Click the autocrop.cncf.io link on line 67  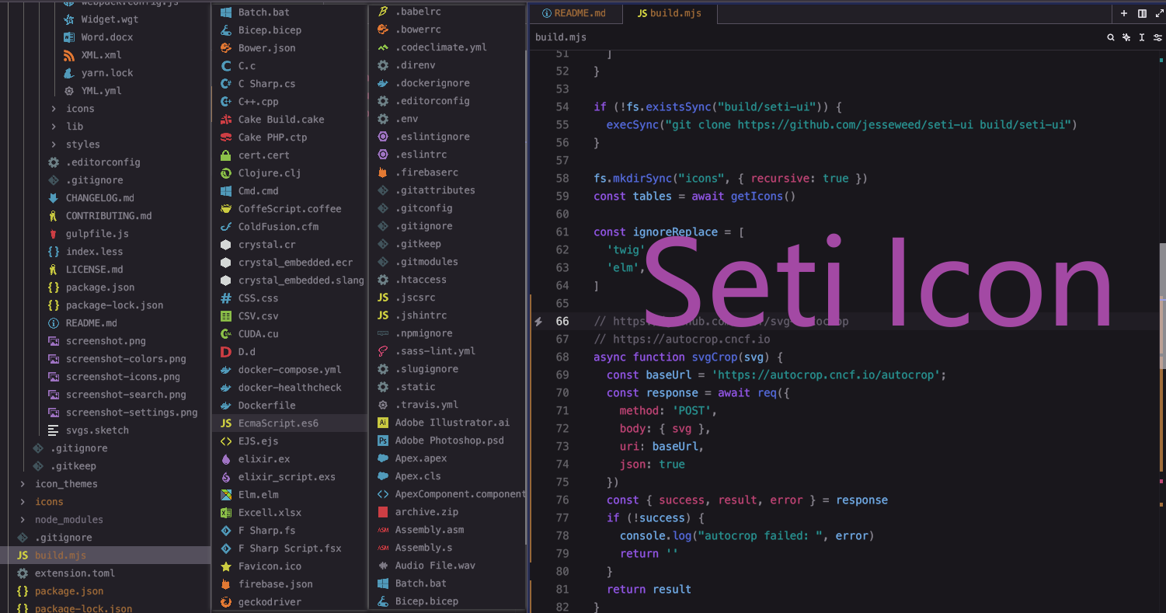(x=691, y=340)
